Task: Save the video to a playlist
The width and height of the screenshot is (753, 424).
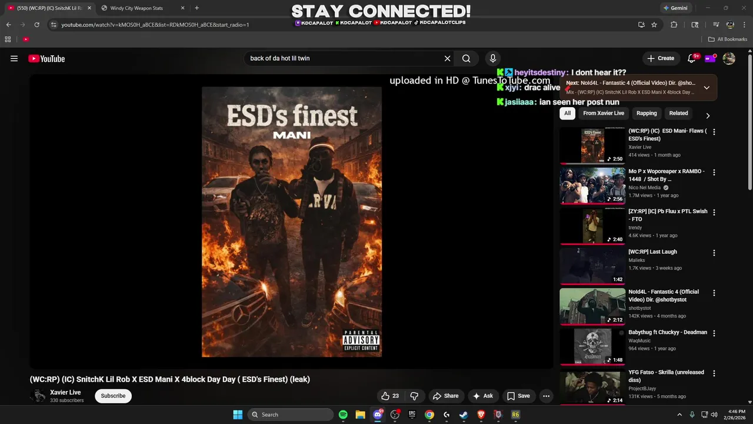Action: pyautogui.click(x=518, y=396)
